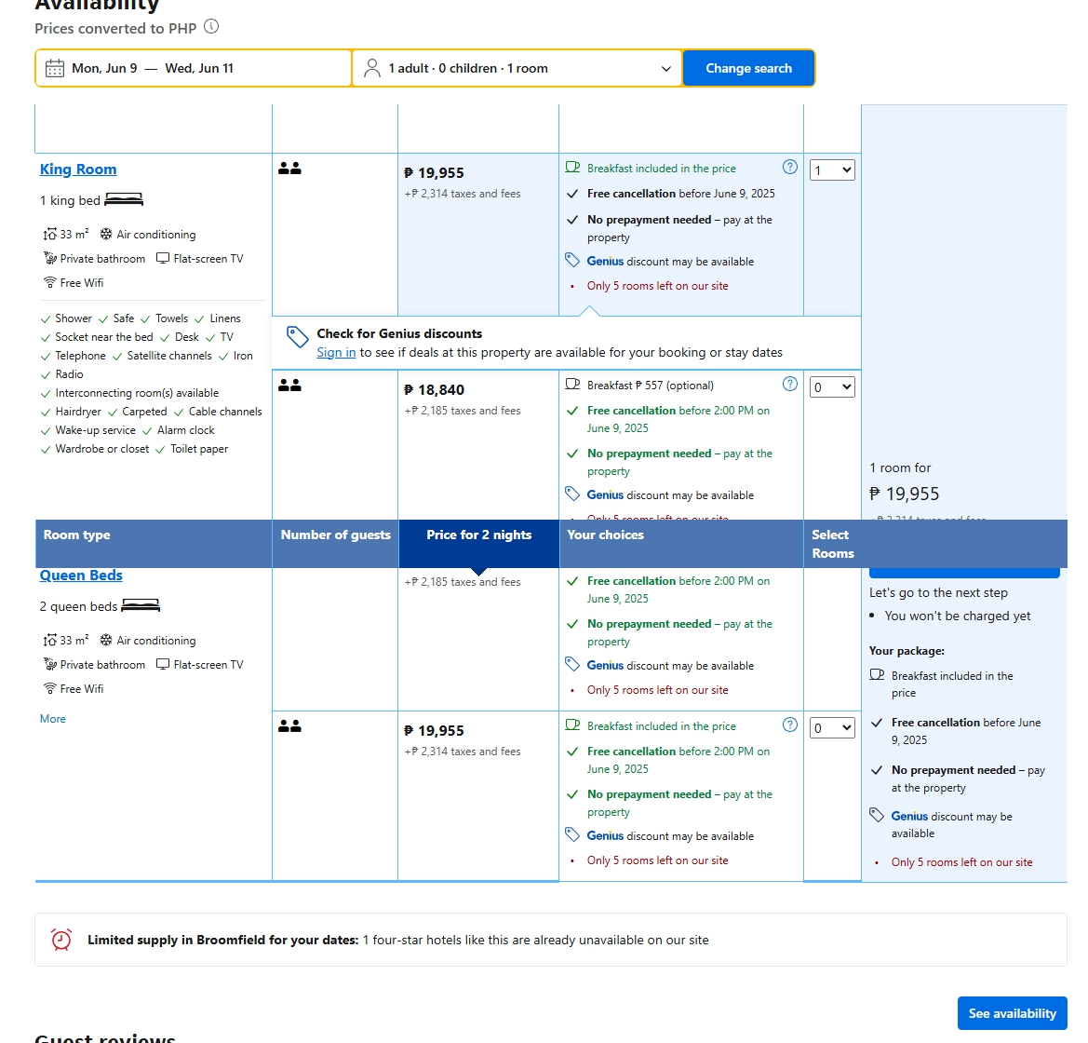The height and width of the screenshot is (1043, 1088).
Task: Click the See availability button
Action: pos(1013,1013)
